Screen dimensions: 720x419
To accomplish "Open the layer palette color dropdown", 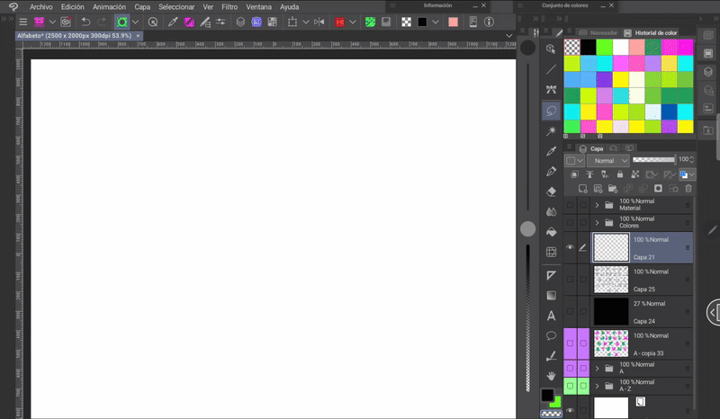I will [x=574, y=161].
